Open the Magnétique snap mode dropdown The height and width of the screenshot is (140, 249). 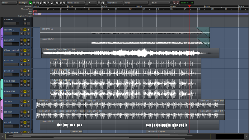tap(115, 3)
